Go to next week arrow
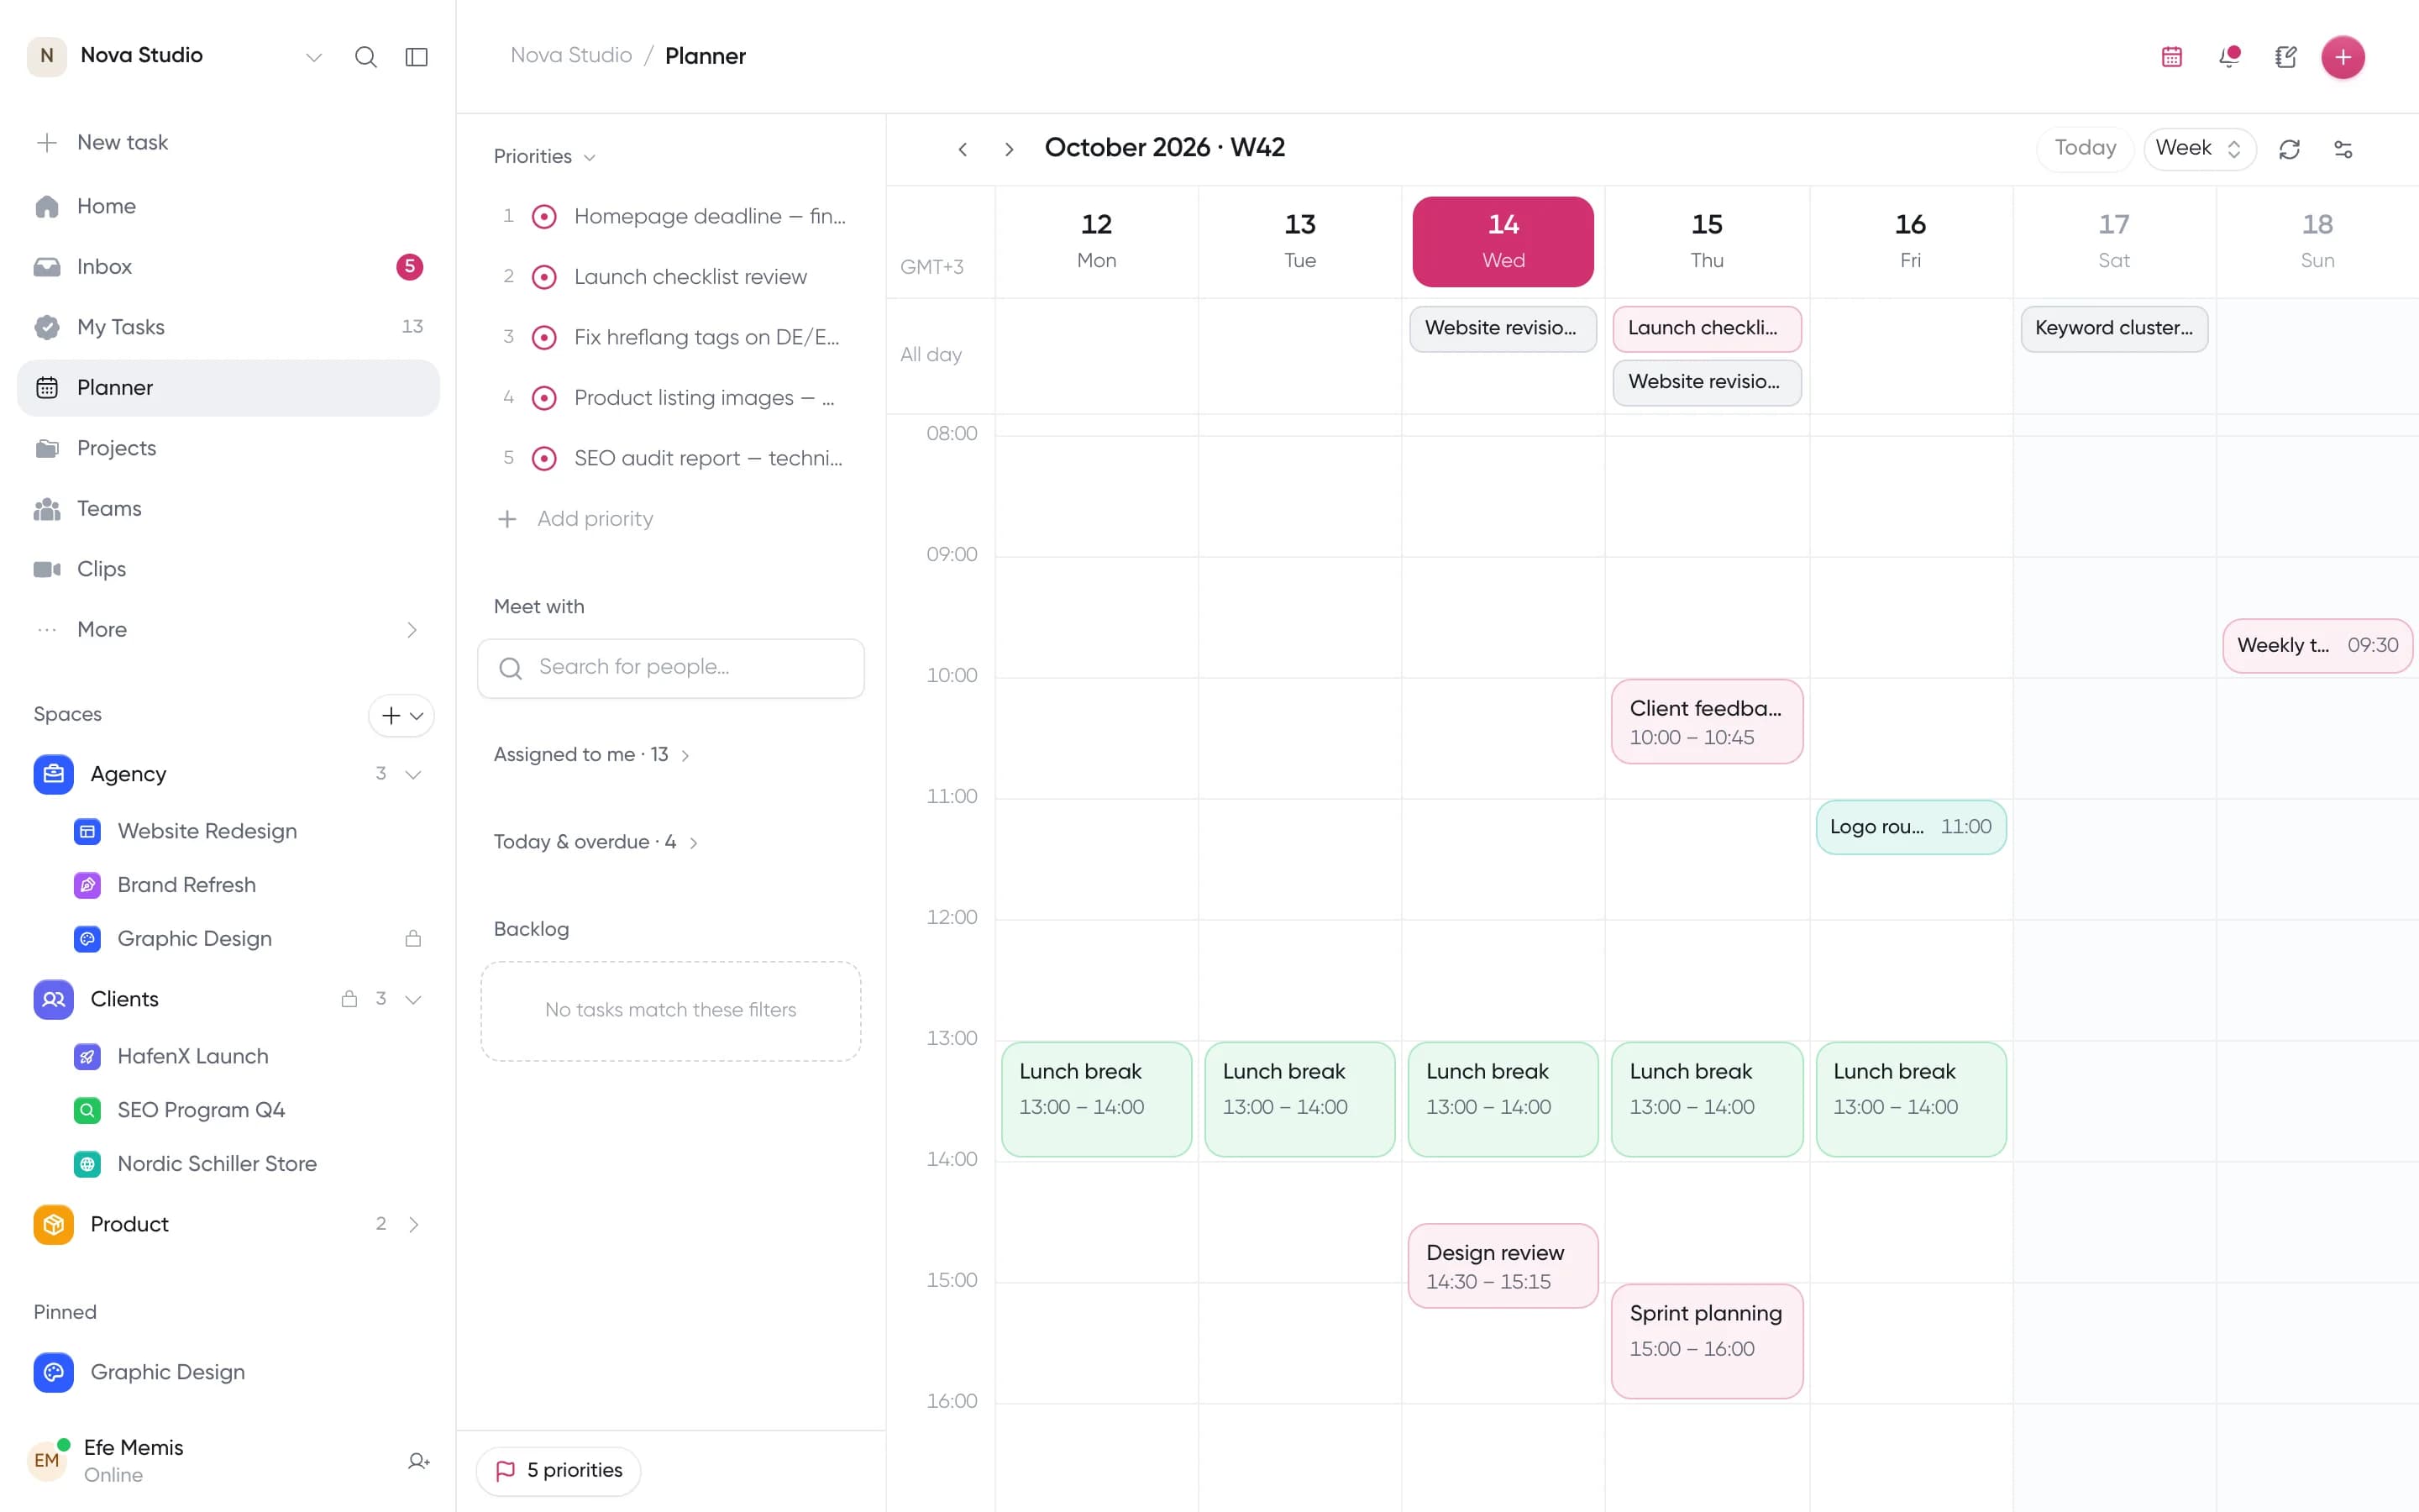The height and width of the screenshot is (1512, 2419). click(x=1009, y=149)
